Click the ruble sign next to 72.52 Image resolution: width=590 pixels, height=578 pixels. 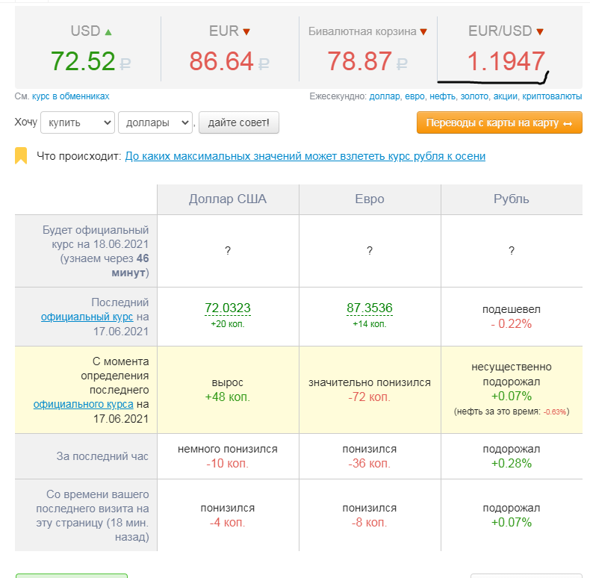[125, 63]
